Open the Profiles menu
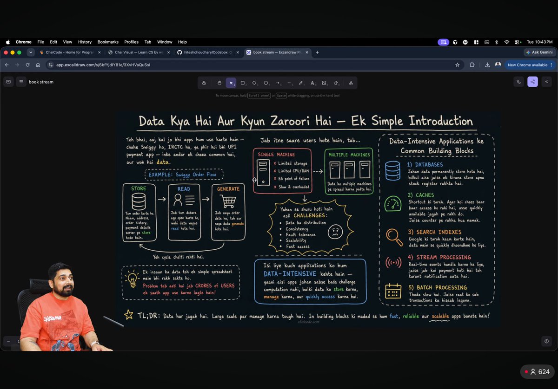 131,42
